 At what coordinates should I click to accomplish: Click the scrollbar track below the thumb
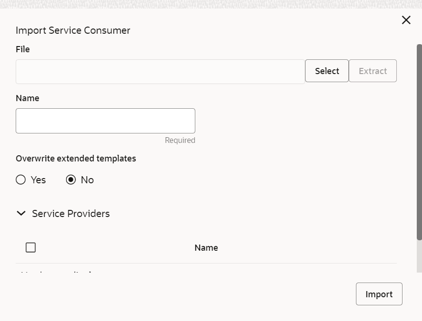[419, 256]
